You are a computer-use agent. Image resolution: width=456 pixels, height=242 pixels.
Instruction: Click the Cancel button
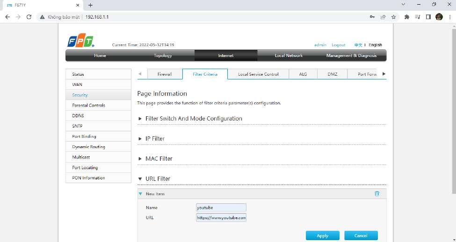[x=361, y=235]
